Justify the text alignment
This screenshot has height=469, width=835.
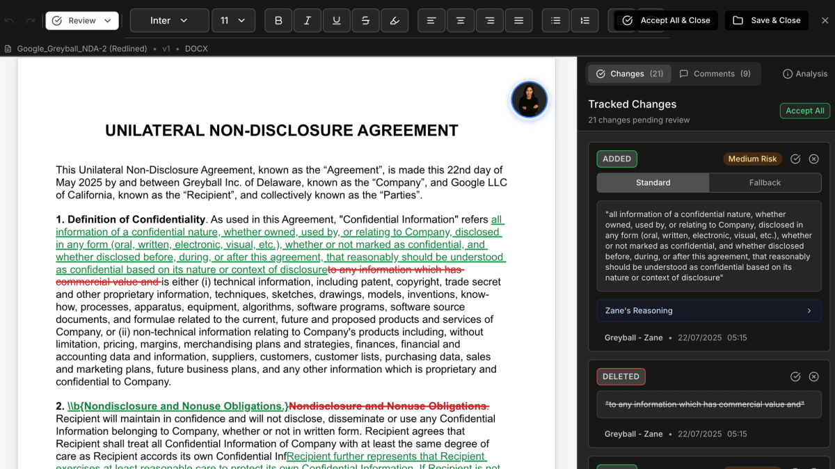pos(519,21)
